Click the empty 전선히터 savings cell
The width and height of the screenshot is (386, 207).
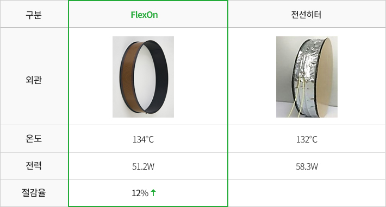307,193
